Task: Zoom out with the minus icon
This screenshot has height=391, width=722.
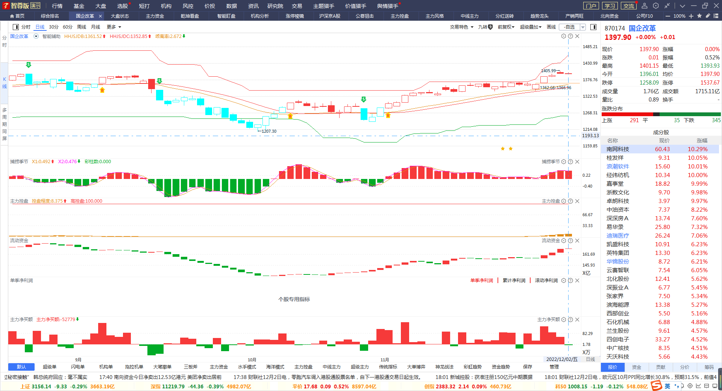Action: [x=667, y=16]
